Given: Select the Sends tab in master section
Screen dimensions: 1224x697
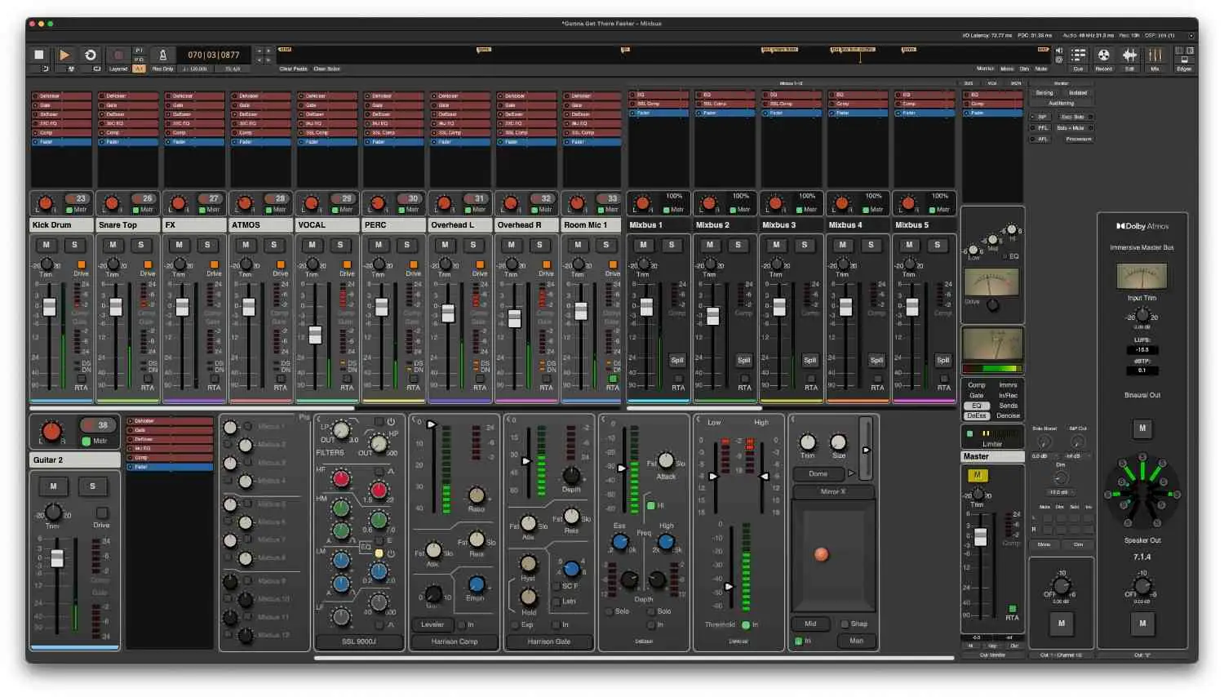Looking at the screenshot, I should (1009, 406).
